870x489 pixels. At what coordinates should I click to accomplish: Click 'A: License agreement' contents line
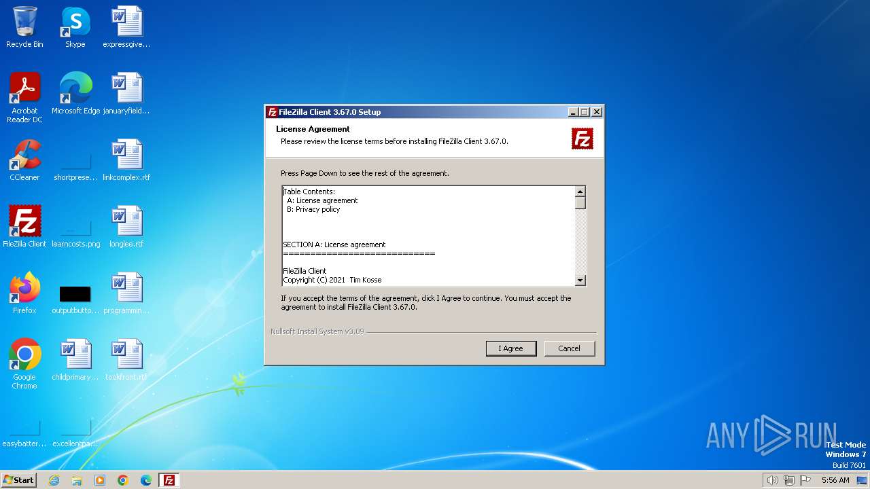[x=322, y=200]
